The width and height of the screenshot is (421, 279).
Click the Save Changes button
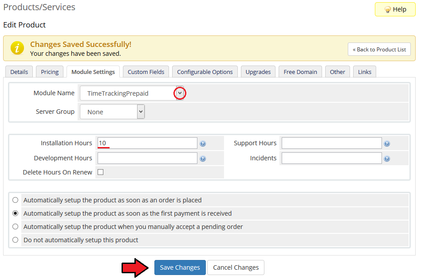pos(180,267)
